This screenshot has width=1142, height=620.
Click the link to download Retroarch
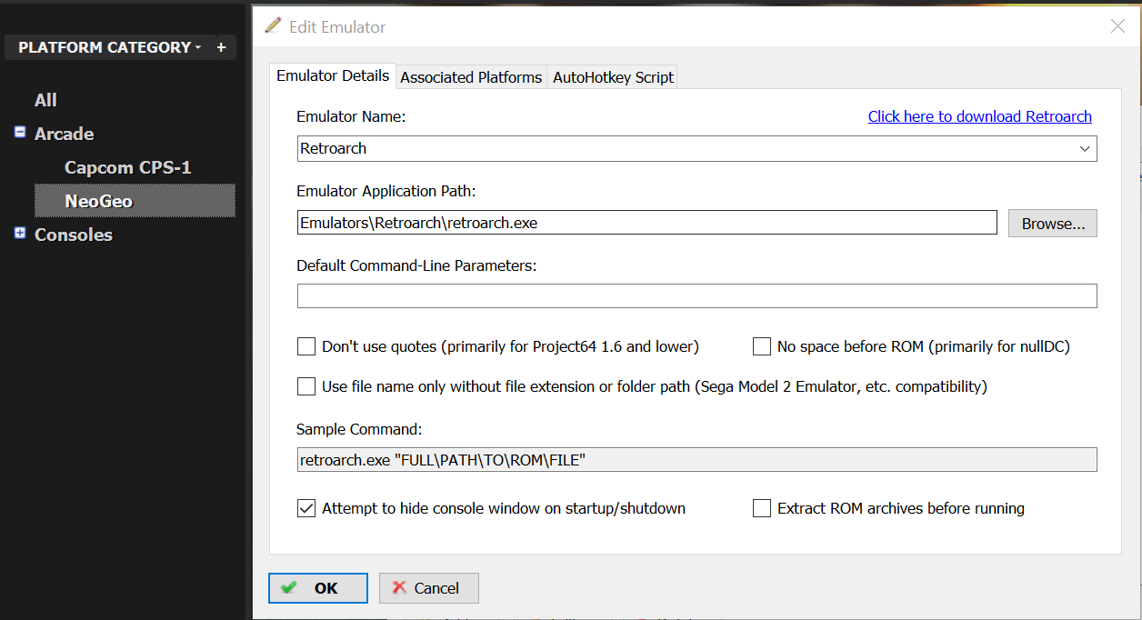(x=980, y=116)
